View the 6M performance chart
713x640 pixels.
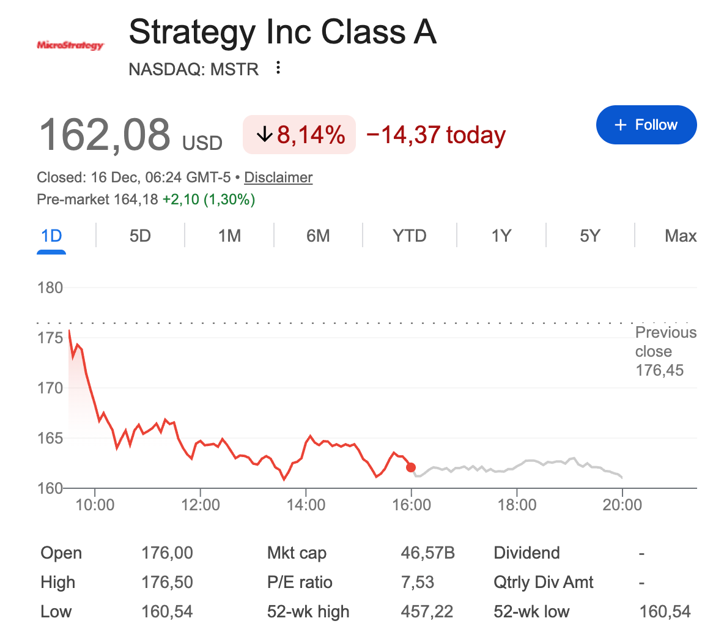pyautogui.click(x=318, y=236)
